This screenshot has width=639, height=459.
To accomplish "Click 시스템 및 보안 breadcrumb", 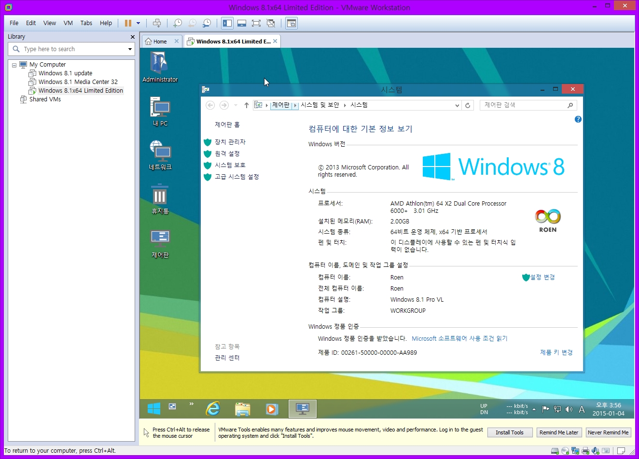I will [x=320, y=105].
